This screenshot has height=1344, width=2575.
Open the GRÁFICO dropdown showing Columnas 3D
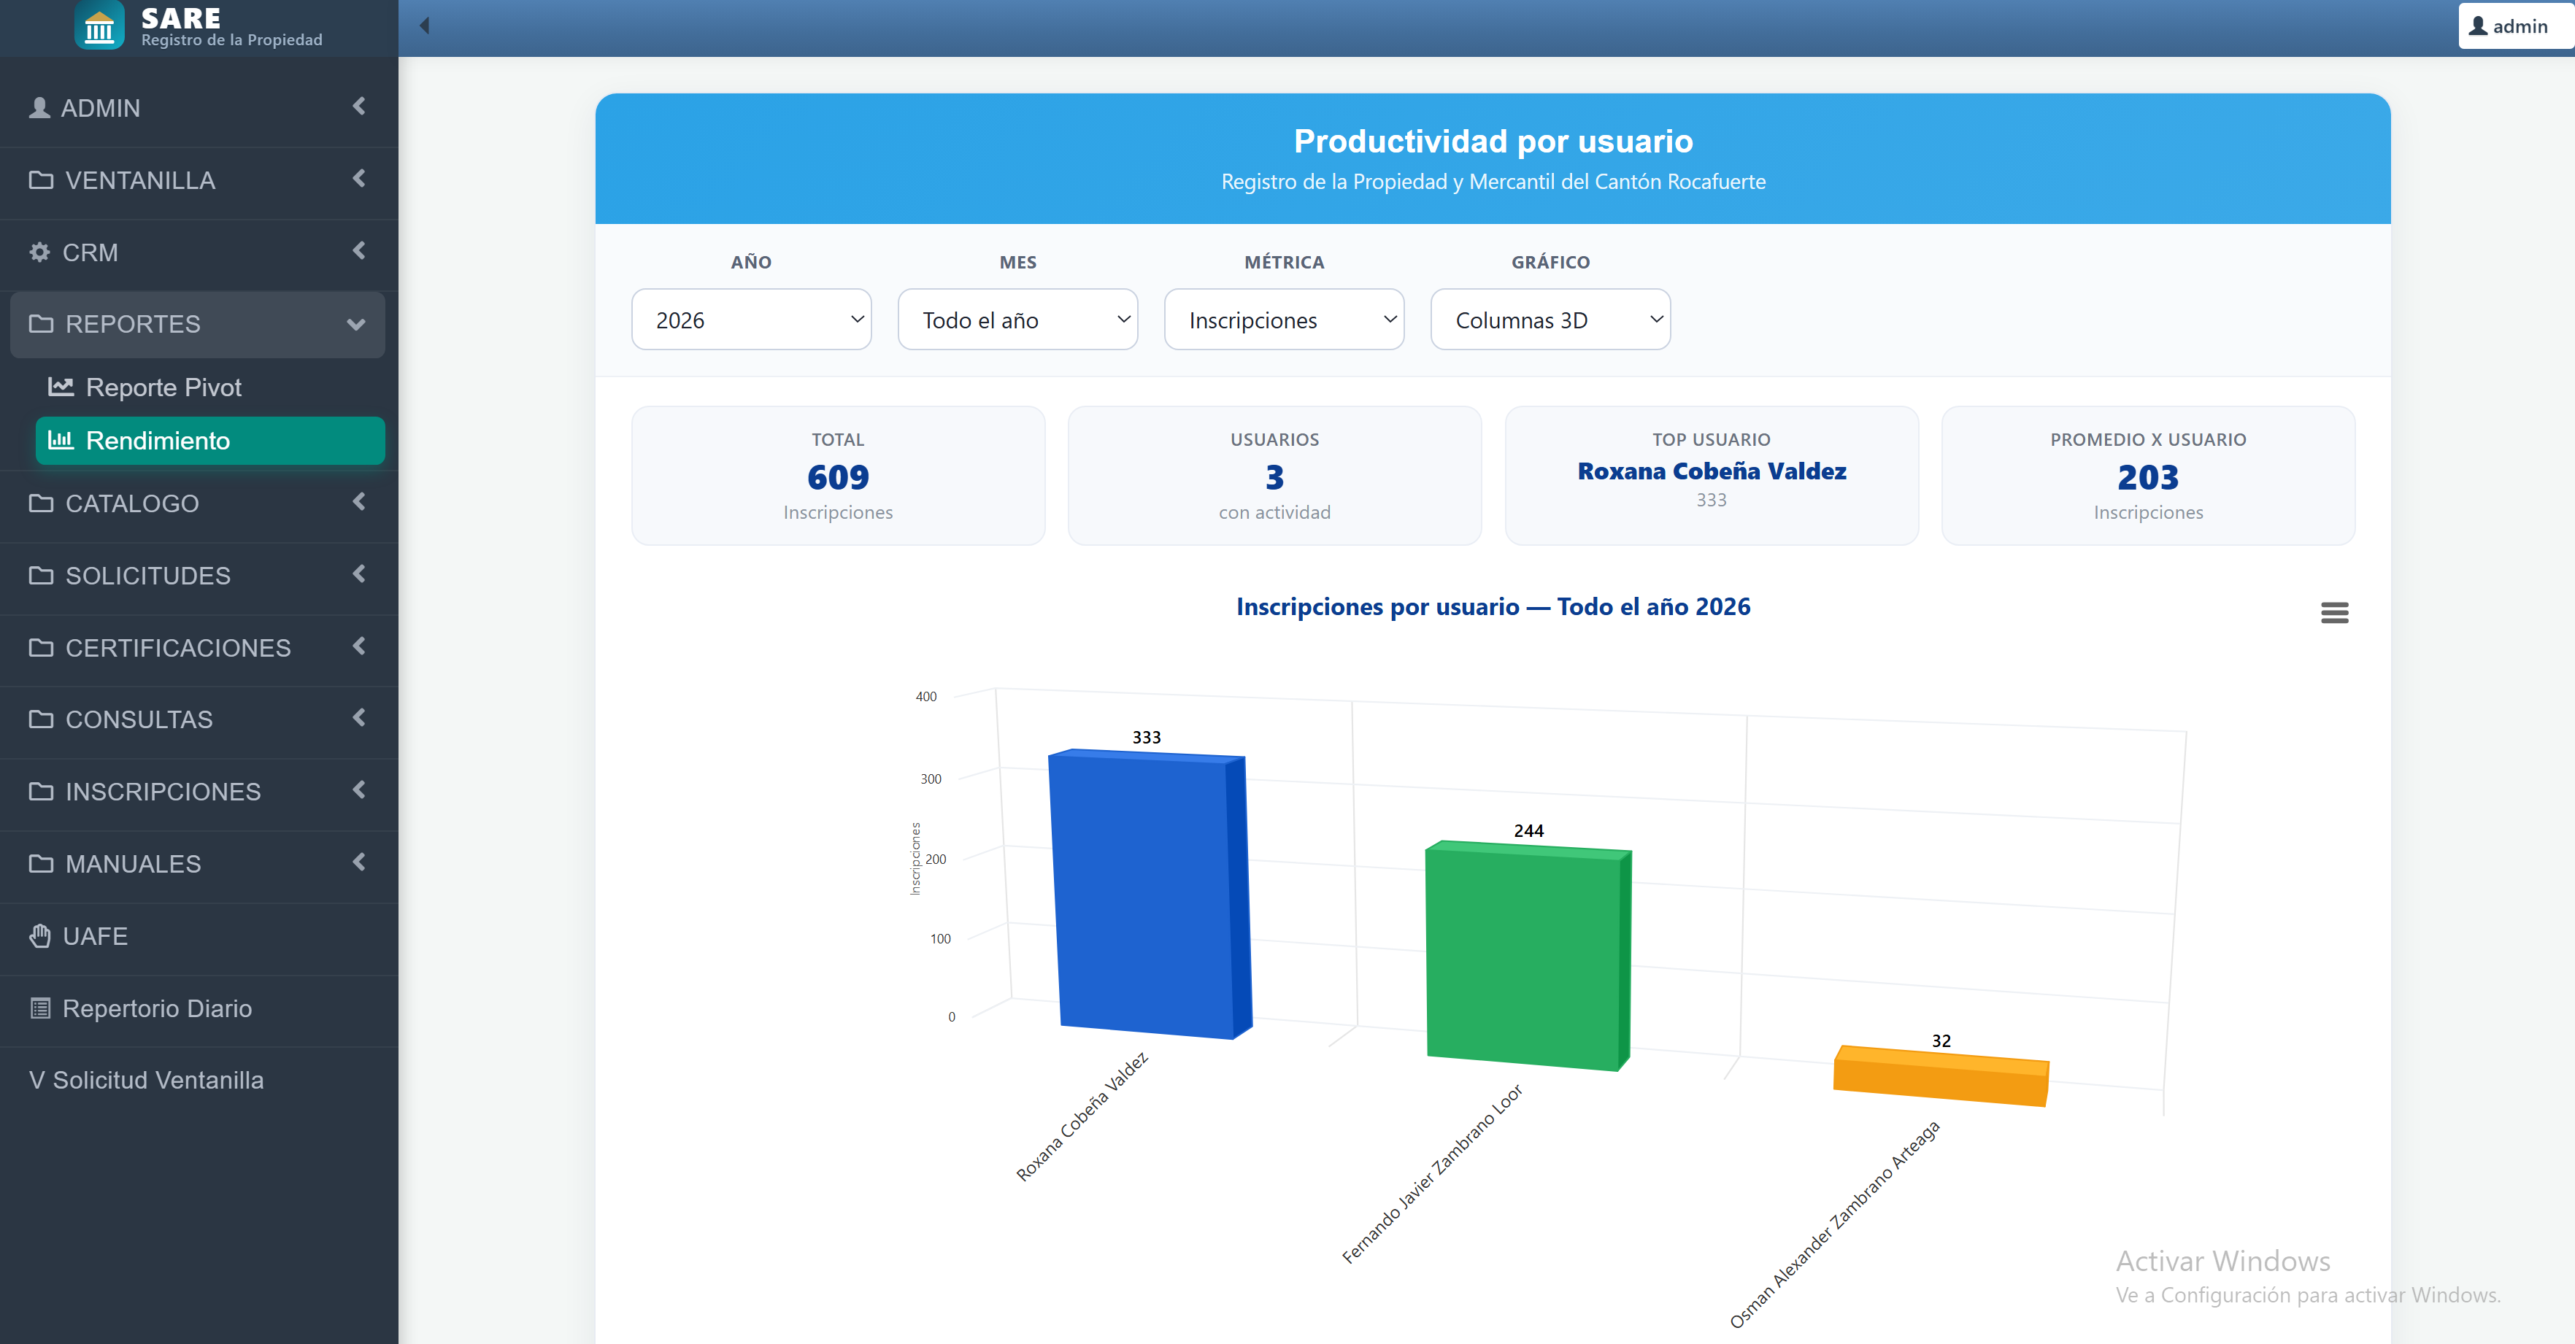(x=1550, y=320)
